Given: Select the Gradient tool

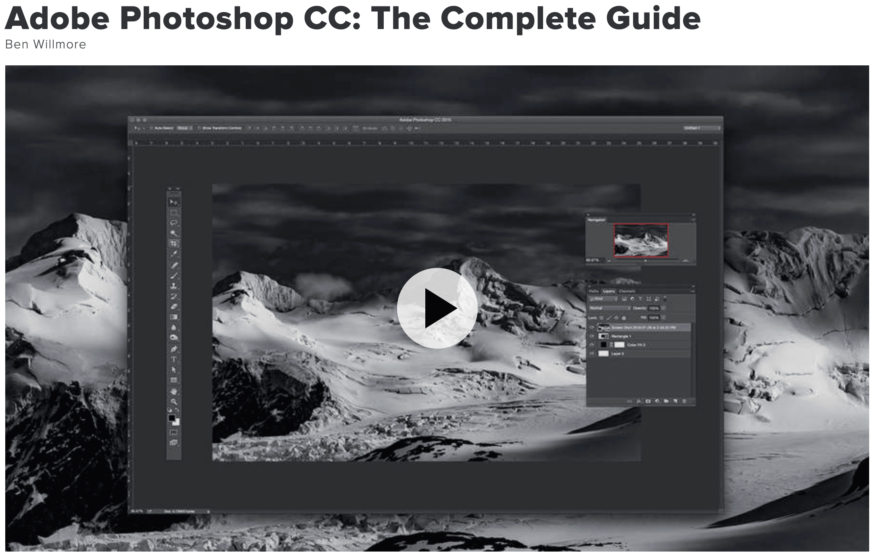Looking at the screenshot, I should 174,317.
